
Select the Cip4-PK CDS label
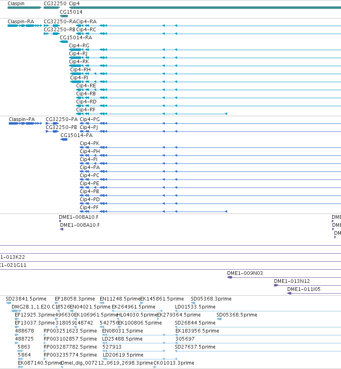click(x=90, y=143)
